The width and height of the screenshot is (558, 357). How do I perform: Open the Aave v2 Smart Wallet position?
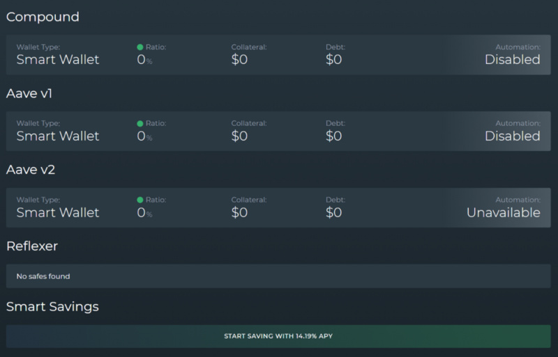click(58, 213)
